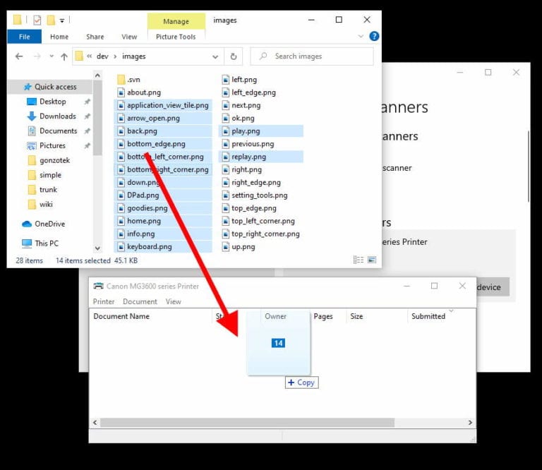Open the wiki folder in sidebar
The width and height of the screenshot is (542, 470).
click(x=46, y=204)
